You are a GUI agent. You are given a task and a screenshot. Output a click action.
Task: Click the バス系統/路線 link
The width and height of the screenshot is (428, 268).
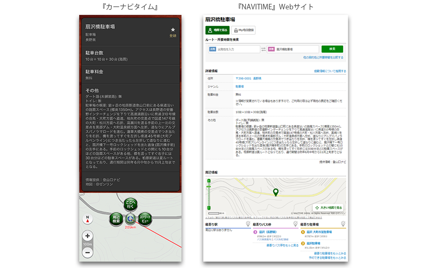click(x=281, y=239)
